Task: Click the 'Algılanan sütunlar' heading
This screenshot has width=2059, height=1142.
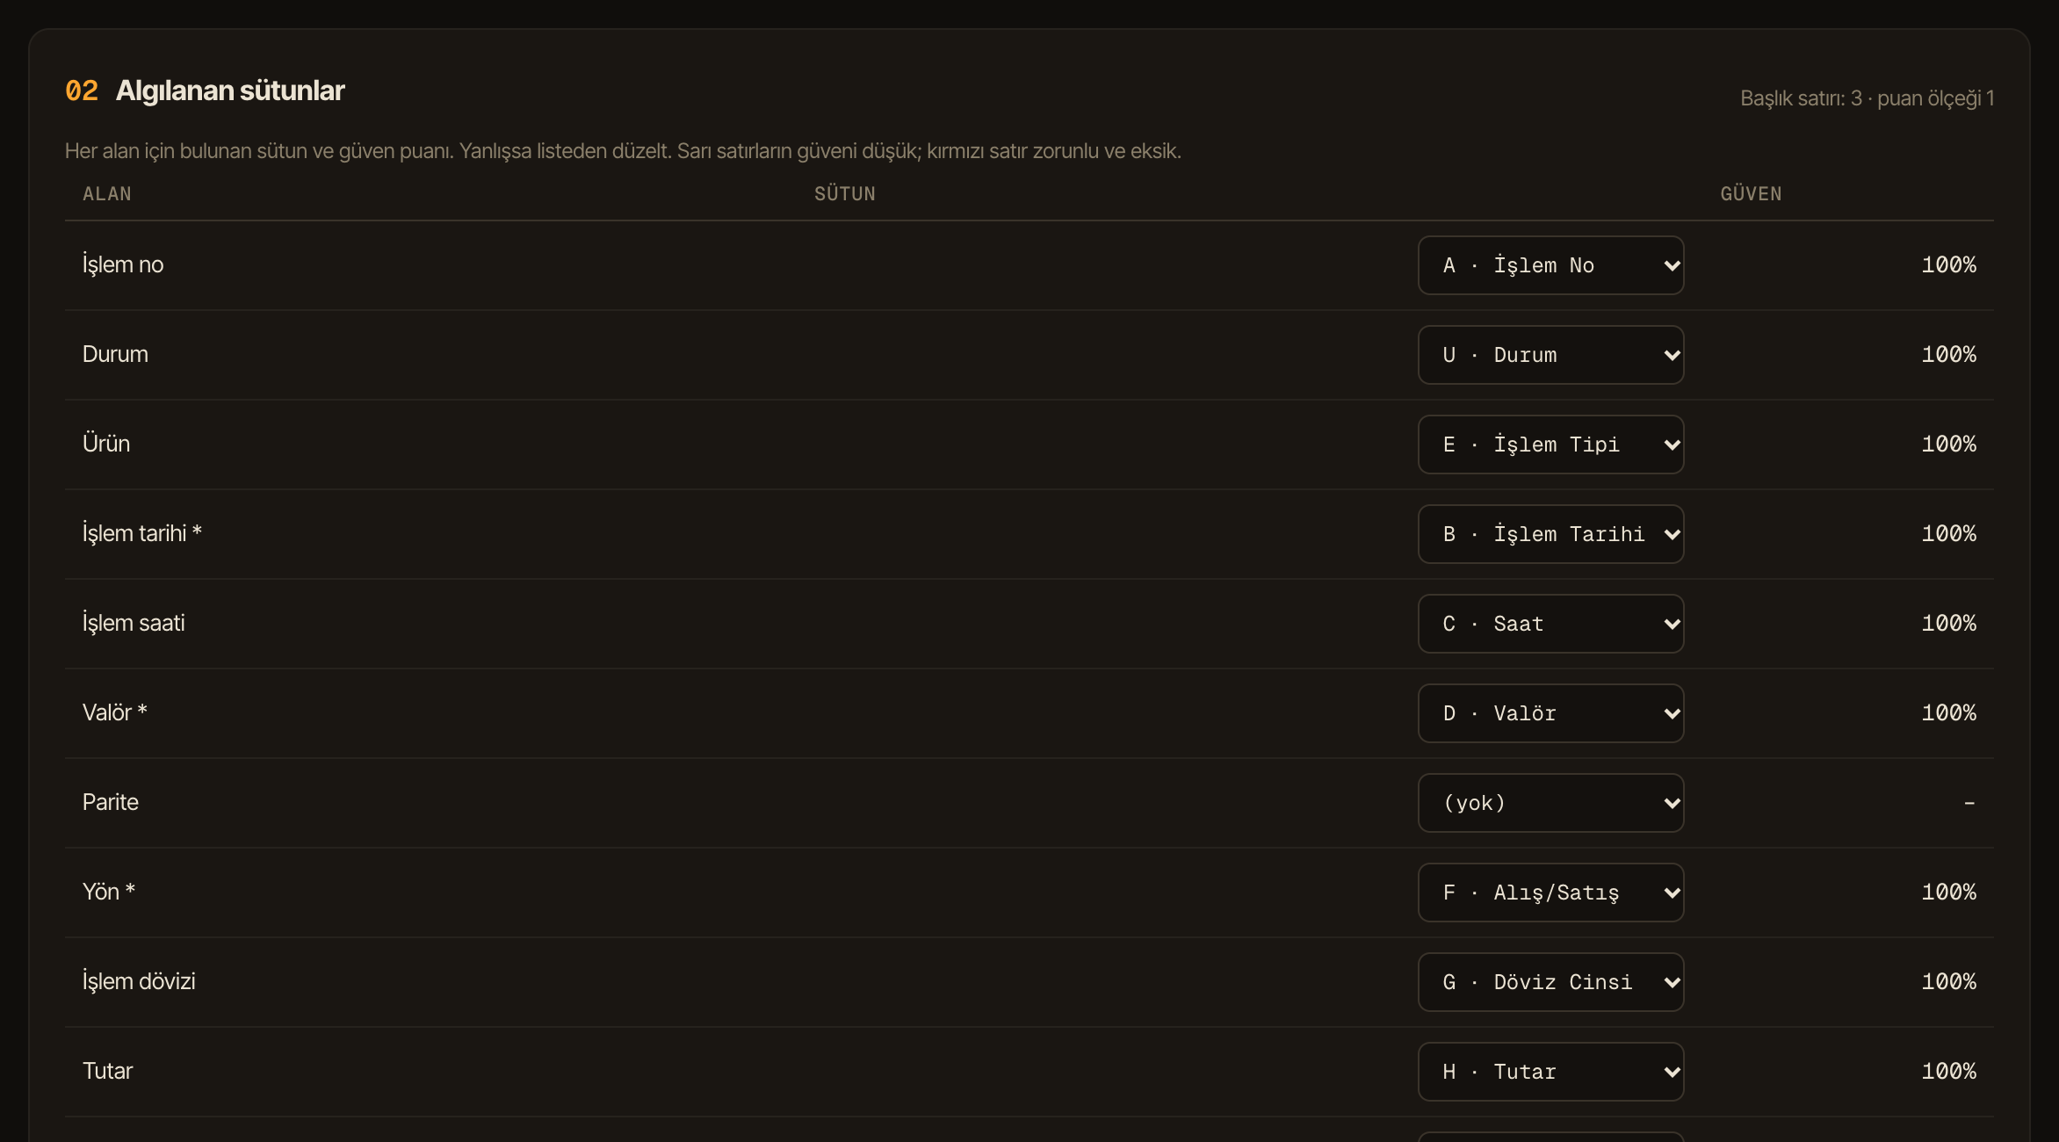Action: 230,90
